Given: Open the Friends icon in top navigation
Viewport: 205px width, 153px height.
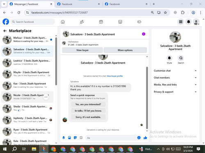Looking at the screenshot, I should tap(82, 22).
